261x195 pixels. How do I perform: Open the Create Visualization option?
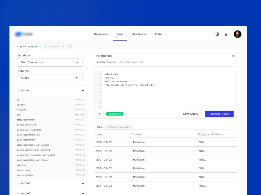tap(119, 127)
